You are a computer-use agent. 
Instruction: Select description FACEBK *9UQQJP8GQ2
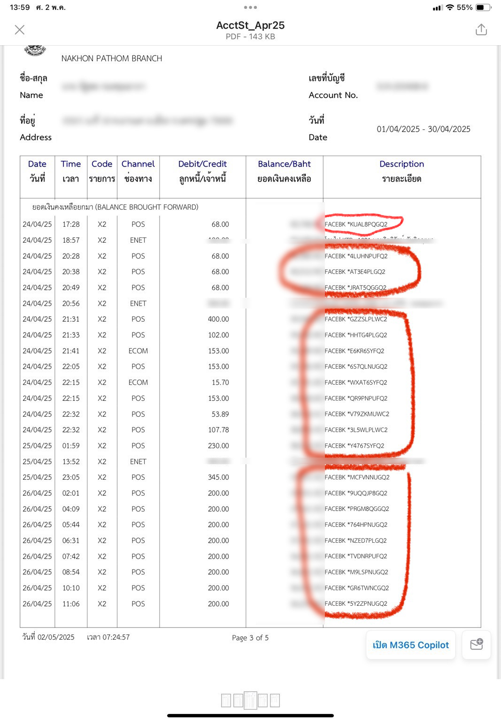pos(356,493)
